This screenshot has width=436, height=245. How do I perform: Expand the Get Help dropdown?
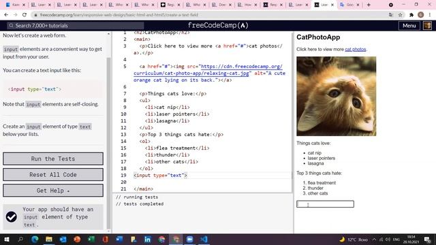(53, 191)
